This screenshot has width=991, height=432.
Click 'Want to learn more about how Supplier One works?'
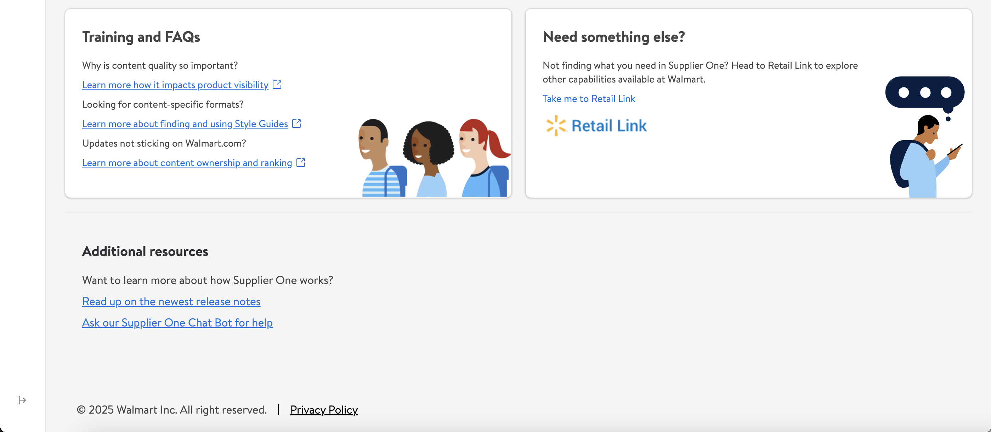(208, 280)
